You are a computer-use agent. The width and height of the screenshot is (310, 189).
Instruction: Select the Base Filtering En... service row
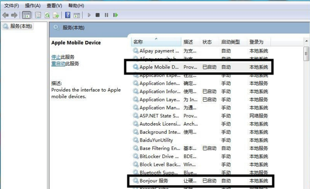[x=200, y=148]
